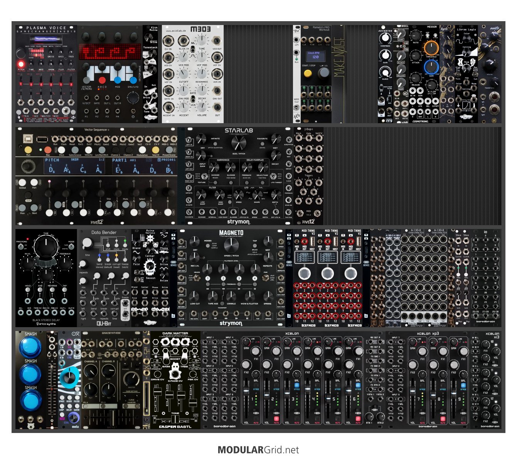The image size is (517, 458).
Task: Click the M303 OUT jack
Action: point(217,107)
